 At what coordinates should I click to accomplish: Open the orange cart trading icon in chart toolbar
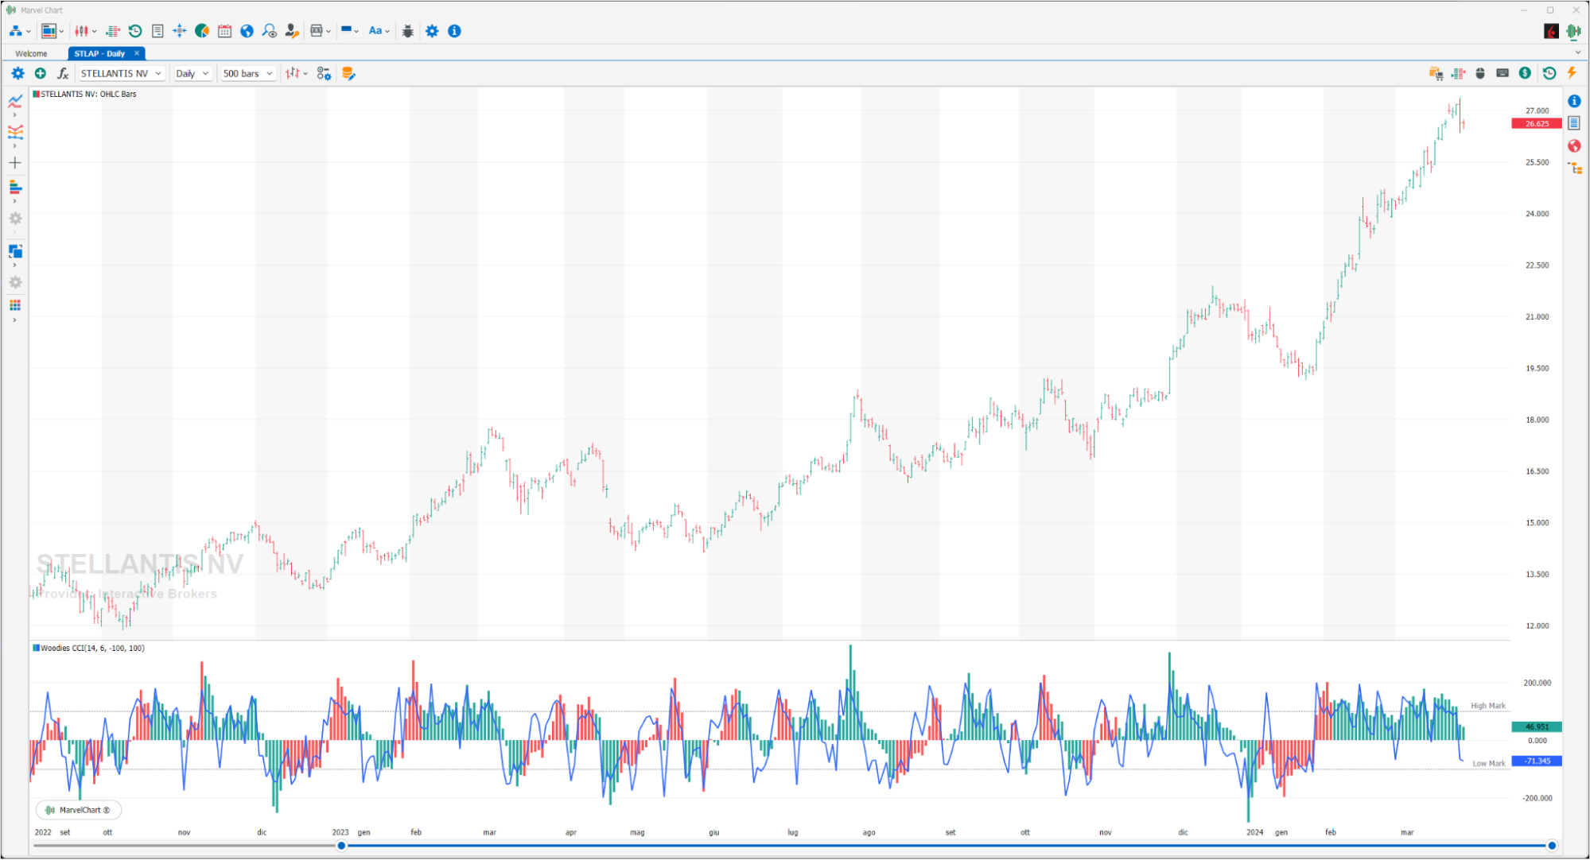click(1436, 73)
